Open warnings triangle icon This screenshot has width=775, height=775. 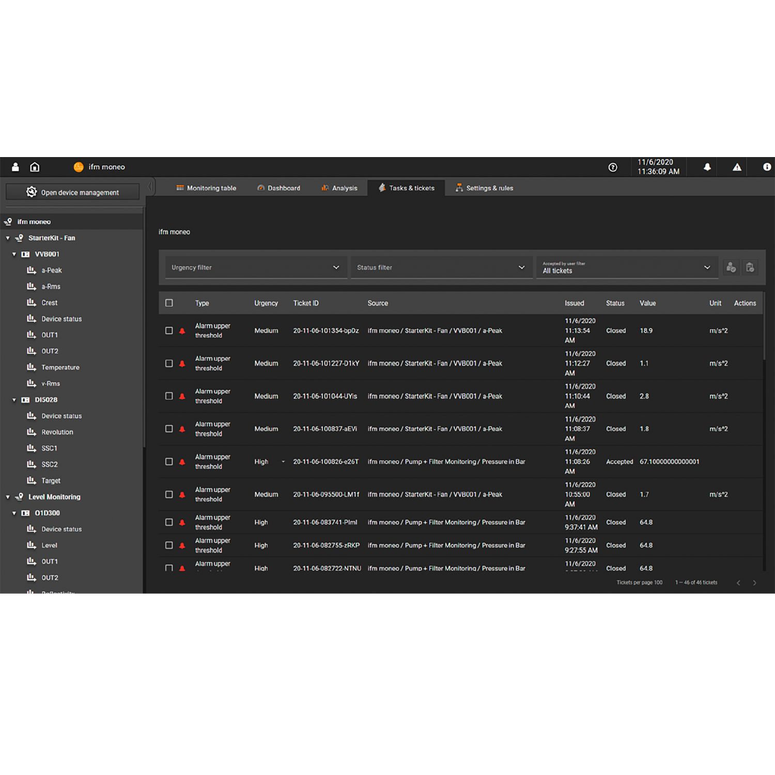pyautogui.click(x=737, y=167)
